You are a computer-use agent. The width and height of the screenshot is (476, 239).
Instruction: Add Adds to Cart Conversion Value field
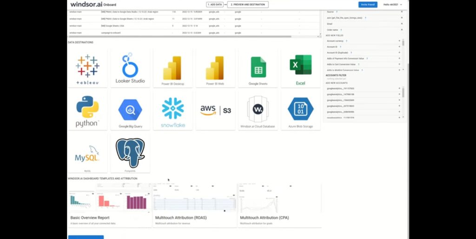tap(399, 64)
